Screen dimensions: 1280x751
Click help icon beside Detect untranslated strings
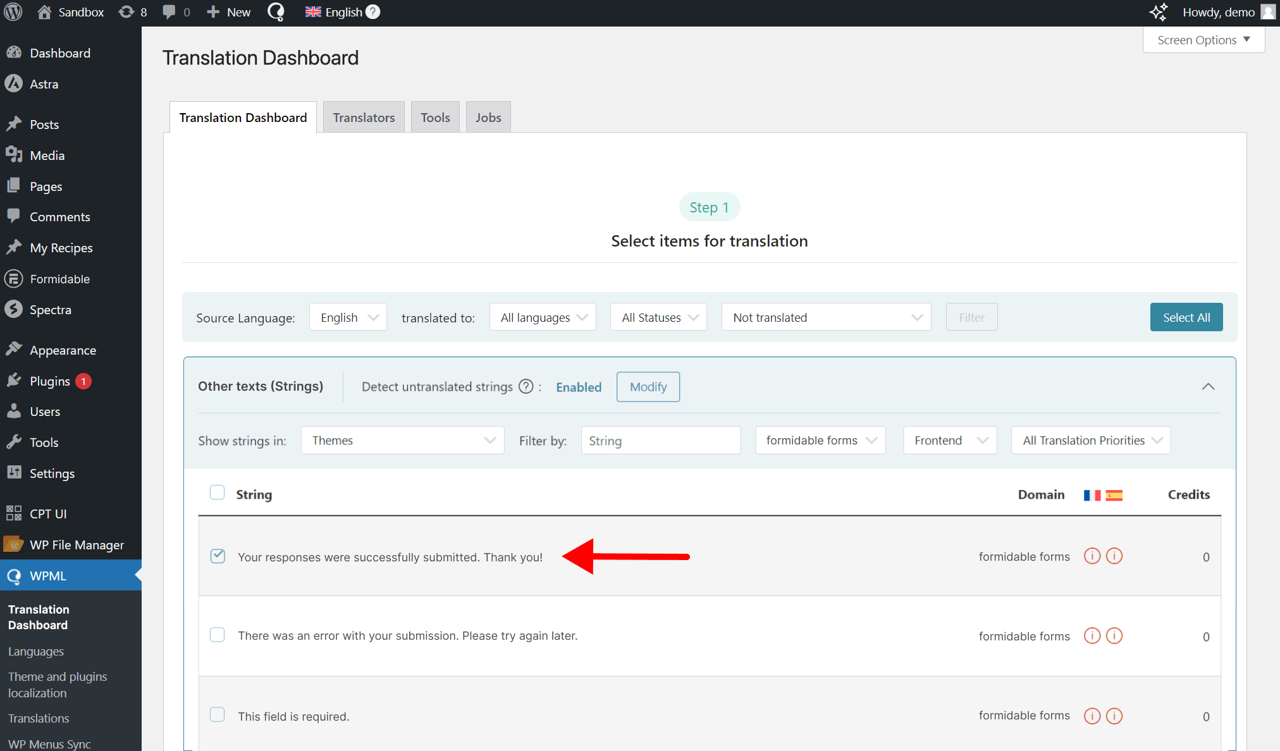click(526, 386)
